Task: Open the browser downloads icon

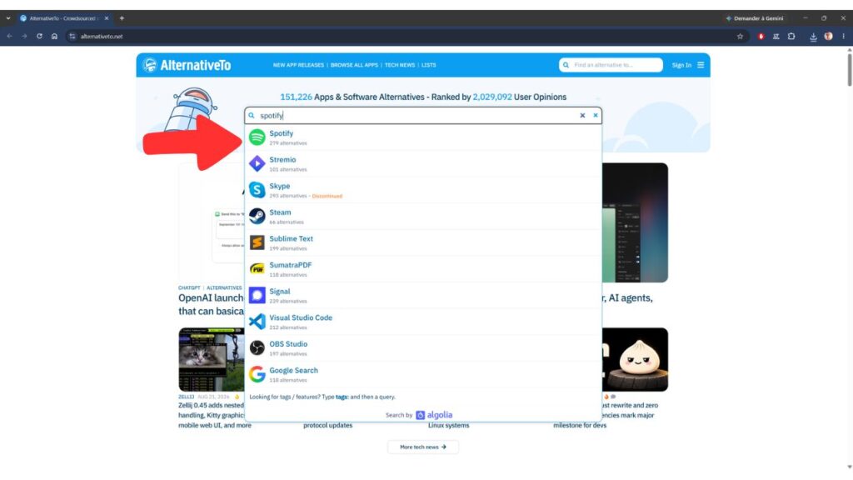Action: (813, 37)
